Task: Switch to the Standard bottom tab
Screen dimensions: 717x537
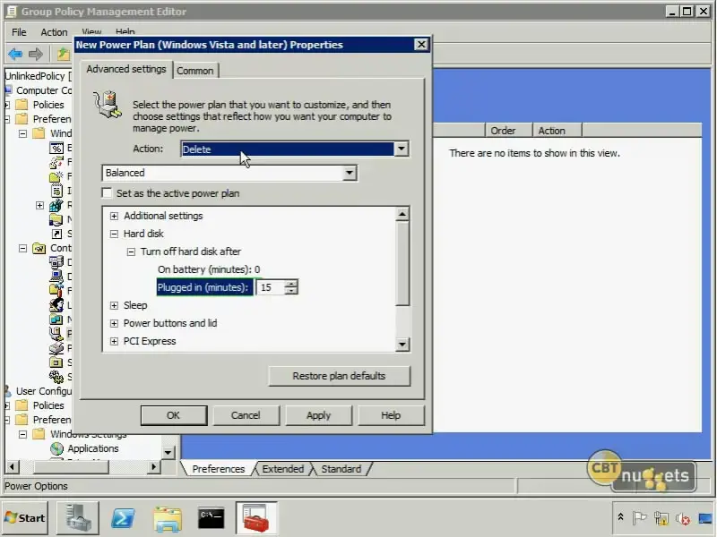Action: pyautogui.click(x=341, y=469)
